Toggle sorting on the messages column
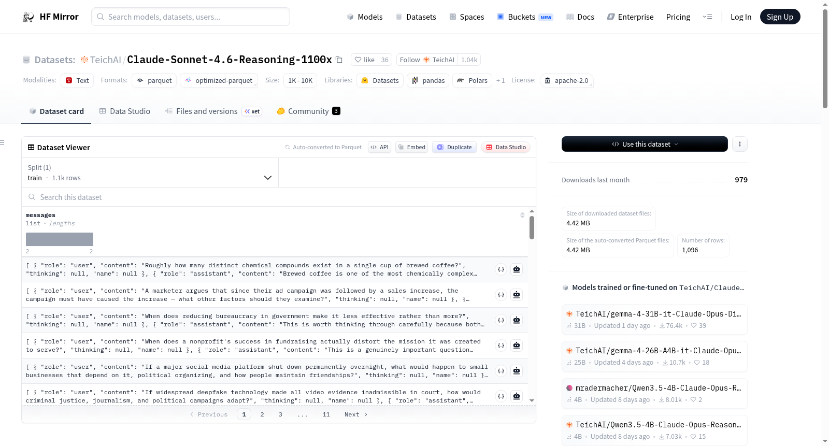 (x=522, y=215)
